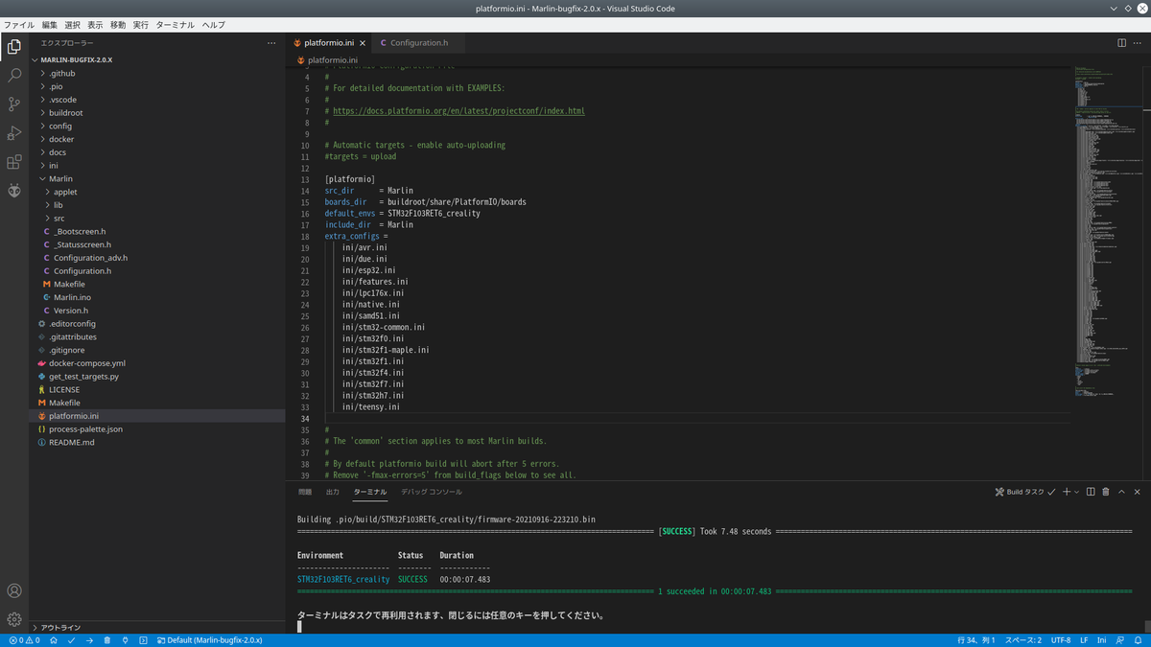Open the ヘルプ menu
The image size is (1151, 647).
214,25
